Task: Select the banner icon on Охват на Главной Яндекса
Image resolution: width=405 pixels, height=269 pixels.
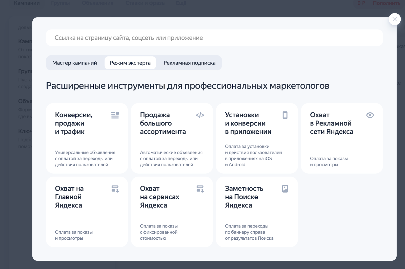Action: pos(115,189)
